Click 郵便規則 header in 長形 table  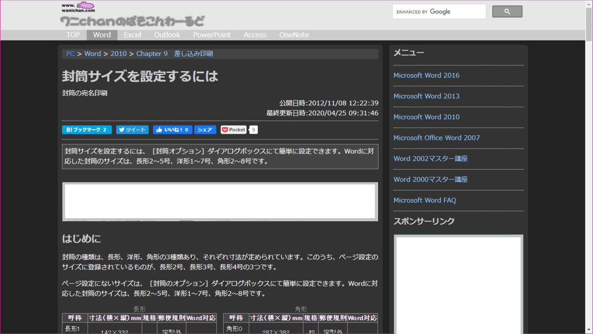point(171,318)
